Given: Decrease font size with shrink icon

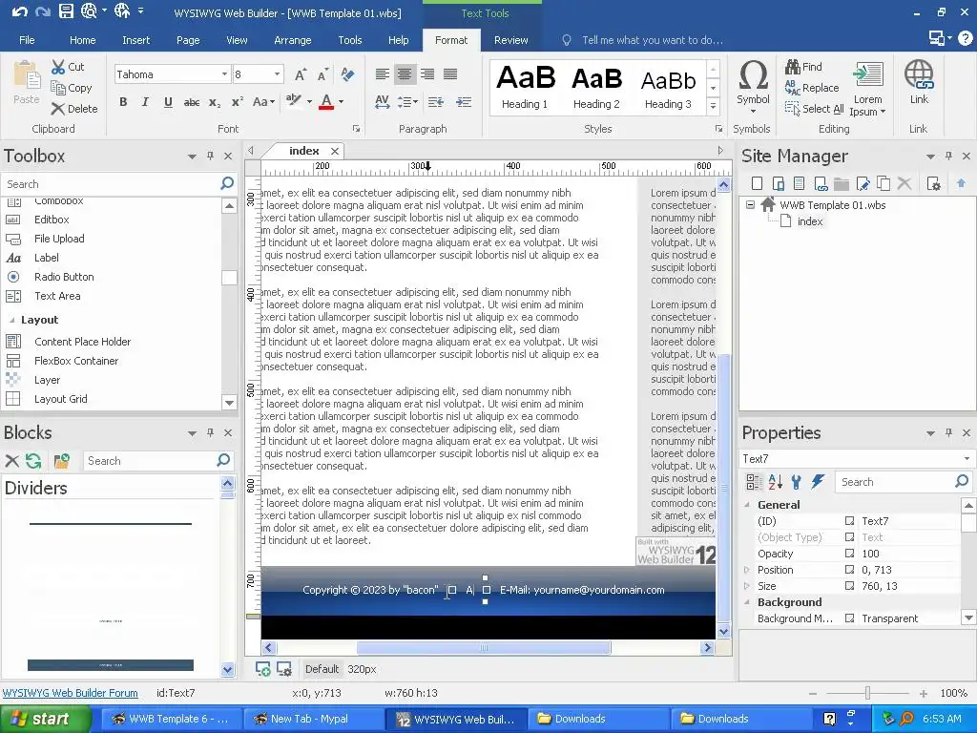Looking at the screenshot, I should tap(322, 74).
